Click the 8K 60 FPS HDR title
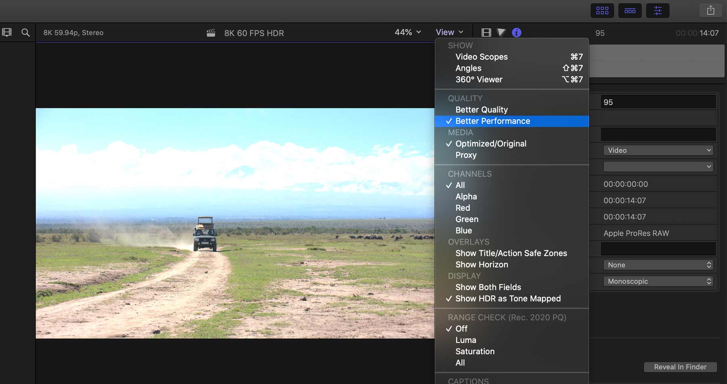Image resolution: width=727 pixels, height=384 pixels. (254, 33)
